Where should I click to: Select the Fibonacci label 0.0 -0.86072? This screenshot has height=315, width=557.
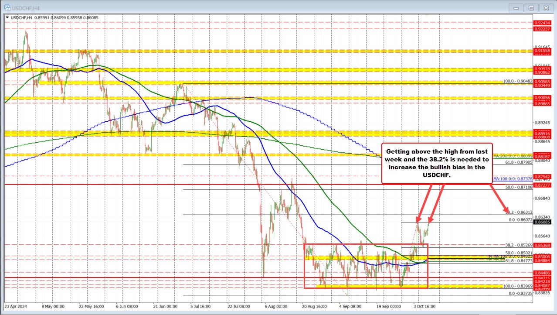point(521,220)
